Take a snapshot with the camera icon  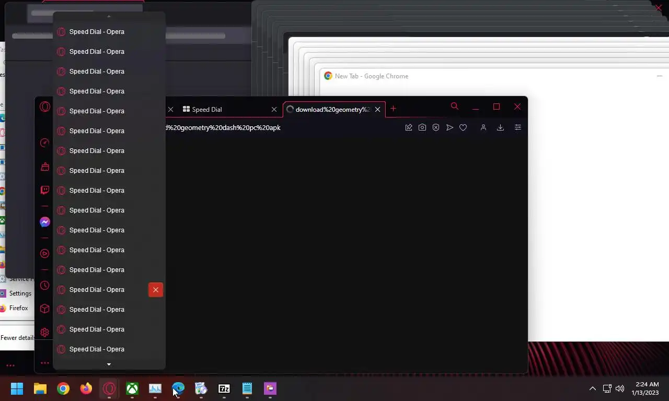pos(422,127)
